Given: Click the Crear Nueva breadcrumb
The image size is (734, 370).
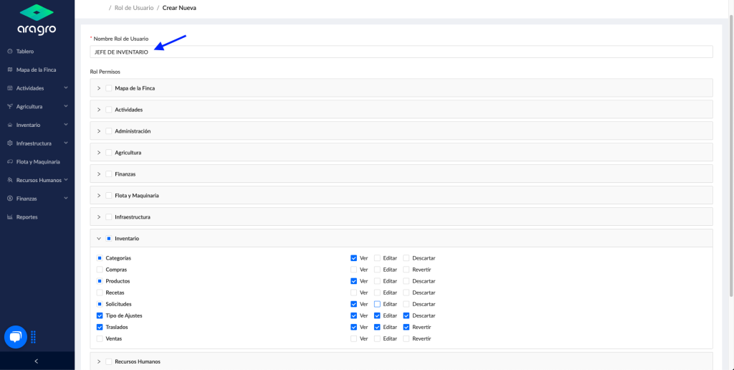Looking at the screenshot, I should click(x=179, y=8).
